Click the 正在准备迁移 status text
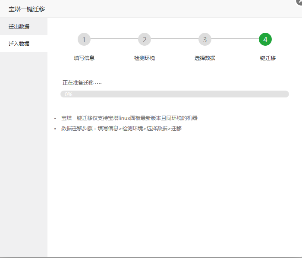The width and height of the screenshot is (302, 258). pos(82,83)
